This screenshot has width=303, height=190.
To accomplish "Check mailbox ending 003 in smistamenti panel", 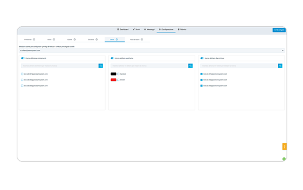I will click(22, 86).
